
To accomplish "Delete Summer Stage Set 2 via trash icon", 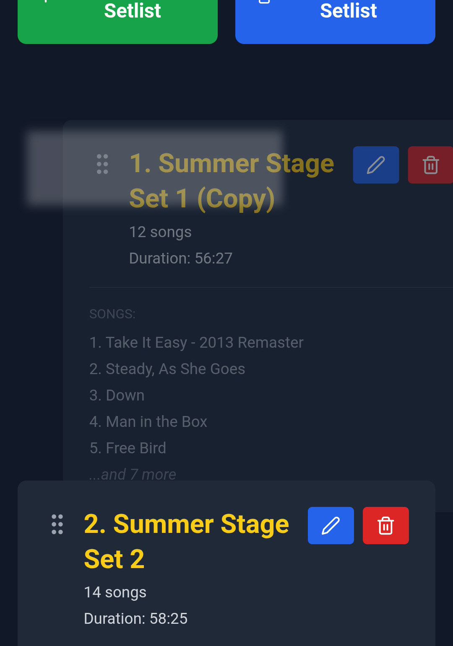I will point(385,525).
